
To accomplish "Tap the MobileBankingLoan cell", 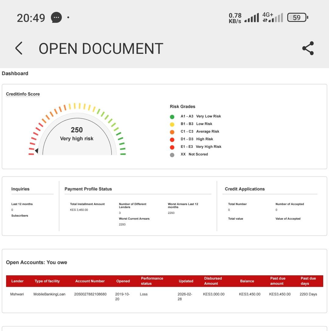I will point(49,294).
